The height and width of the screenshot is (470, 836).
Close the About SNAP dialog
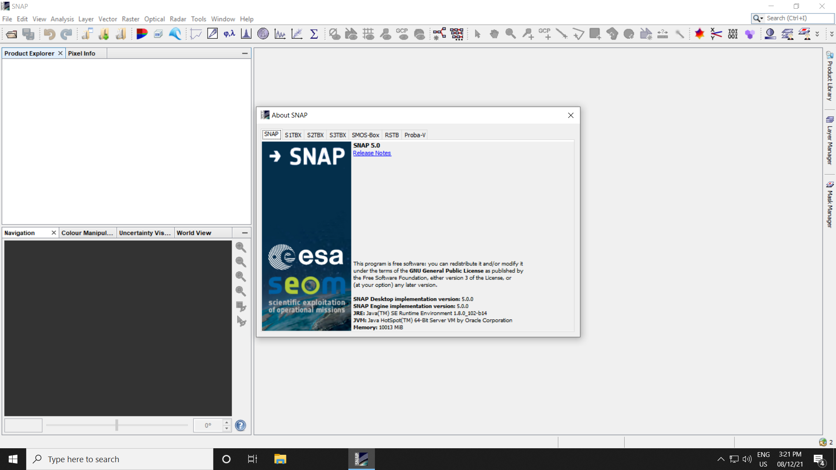click(570, 115)
